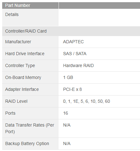Image resolution: width=140 pixels, height=151 pixels.
Task: Click the Hardware RAID value
Action: click(78, 65)
